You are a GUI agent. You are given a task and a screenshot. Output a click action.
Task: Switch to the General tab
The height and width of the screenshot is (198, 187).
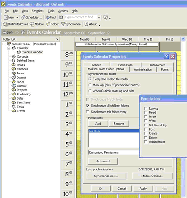coord(97,65)
